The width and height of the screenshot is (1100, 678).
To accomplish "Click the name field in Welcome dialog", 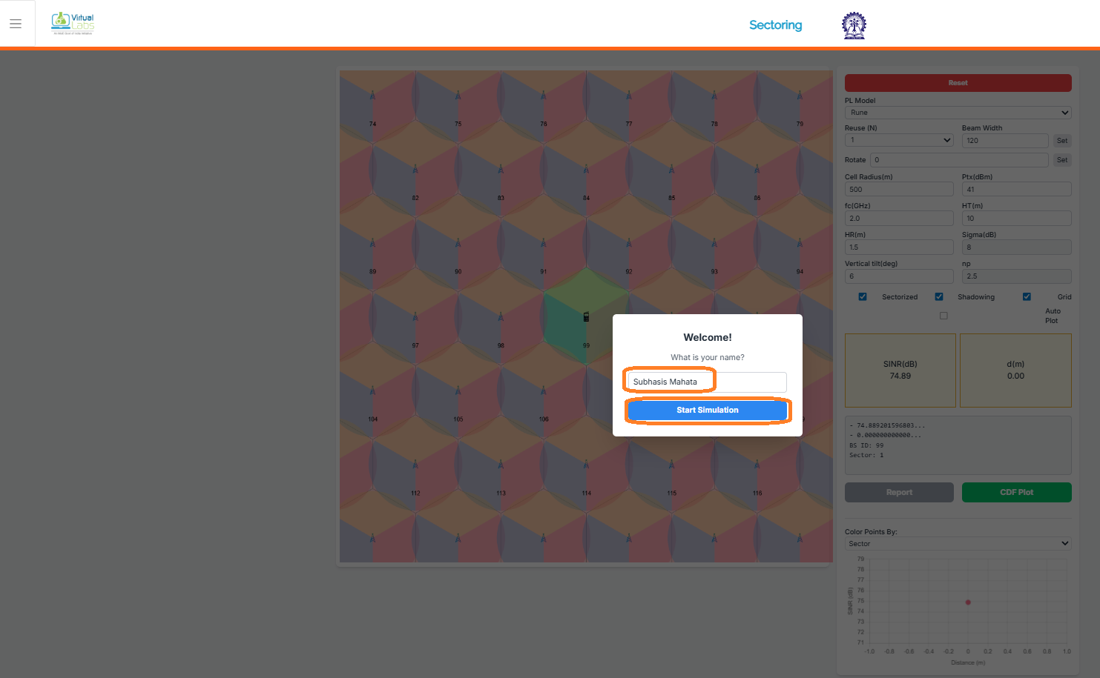I will click(x=708, y=382).
